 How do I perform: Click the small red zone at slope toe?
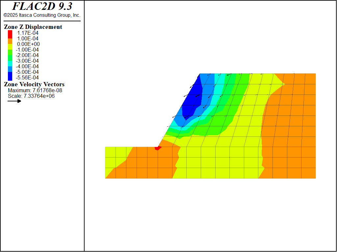(x=158, y=148)
